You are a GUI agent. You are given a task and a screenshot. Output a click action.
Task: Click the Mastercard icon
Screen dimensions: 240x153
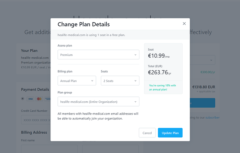pyautogui.click(x=39, y=99)
